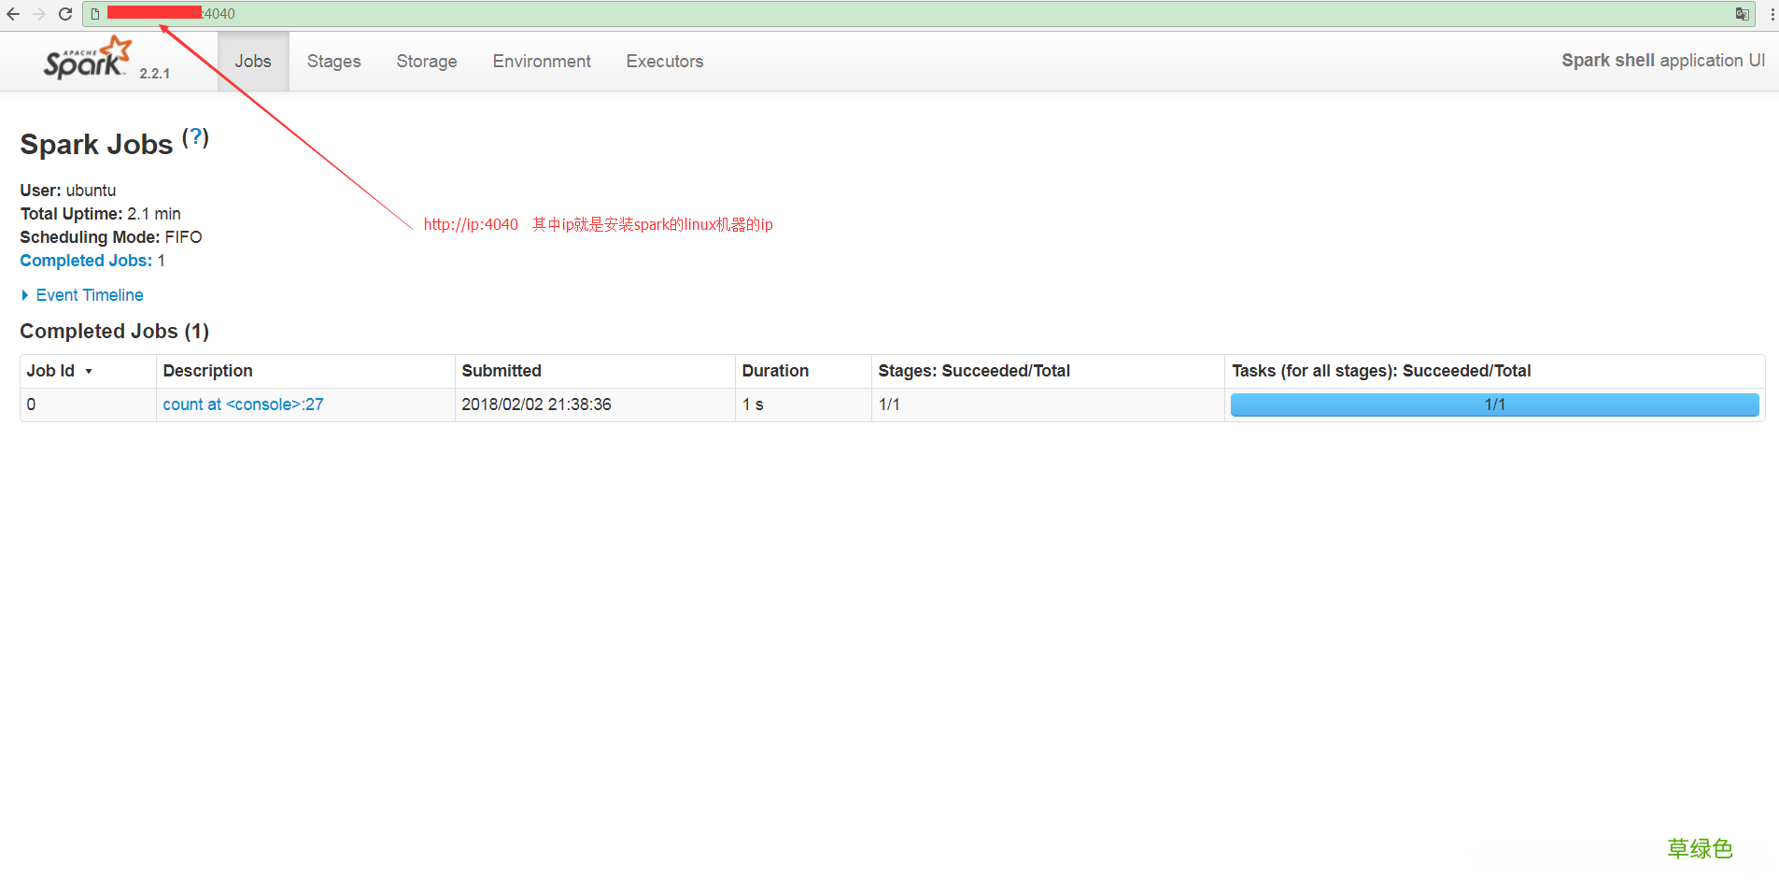
Task: Sort table by Submitted column header
Action: tap(501, 371)
